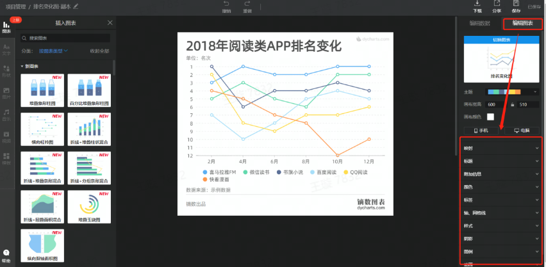This screenshot has width=546, height=267.
Task: Click the search magnifier icon in 搜索图表
Action: [24, 38]
